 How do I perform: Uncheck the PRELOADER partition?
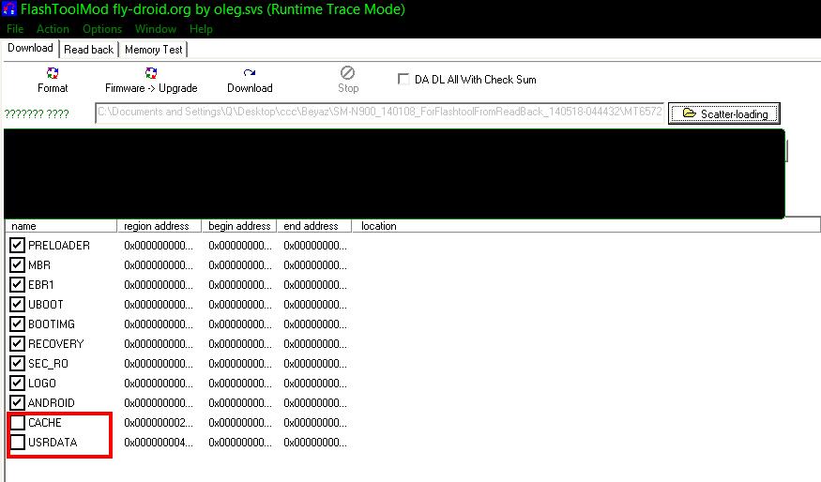tap(18, 246)
